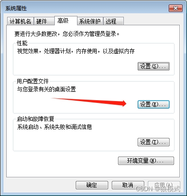Image resolution: width=187 pixels, height=196 pixels.
Task: Open startup and recovery 设置(T)
Action: click(154, 142)
